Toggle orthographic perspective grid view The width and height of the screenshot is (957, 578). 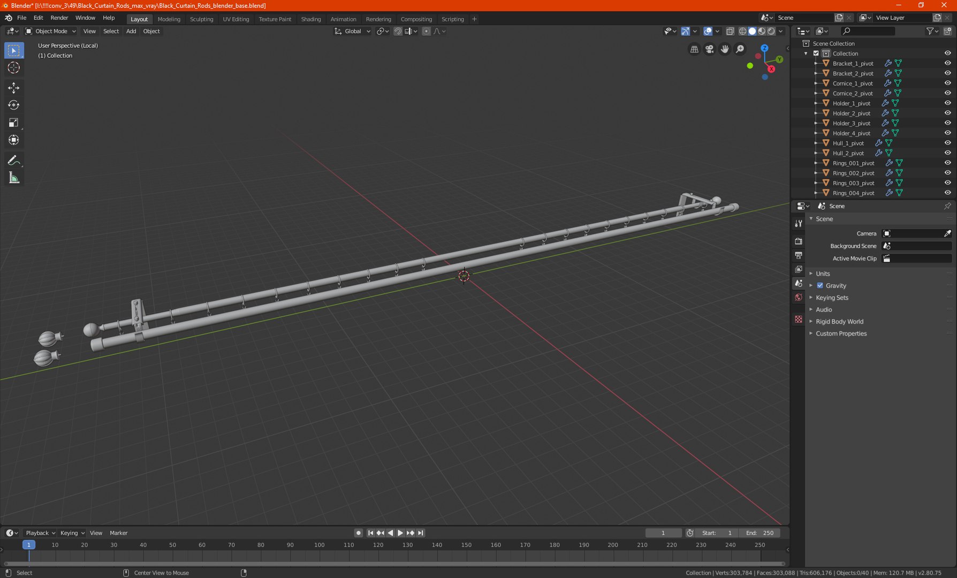coord(694,49)
